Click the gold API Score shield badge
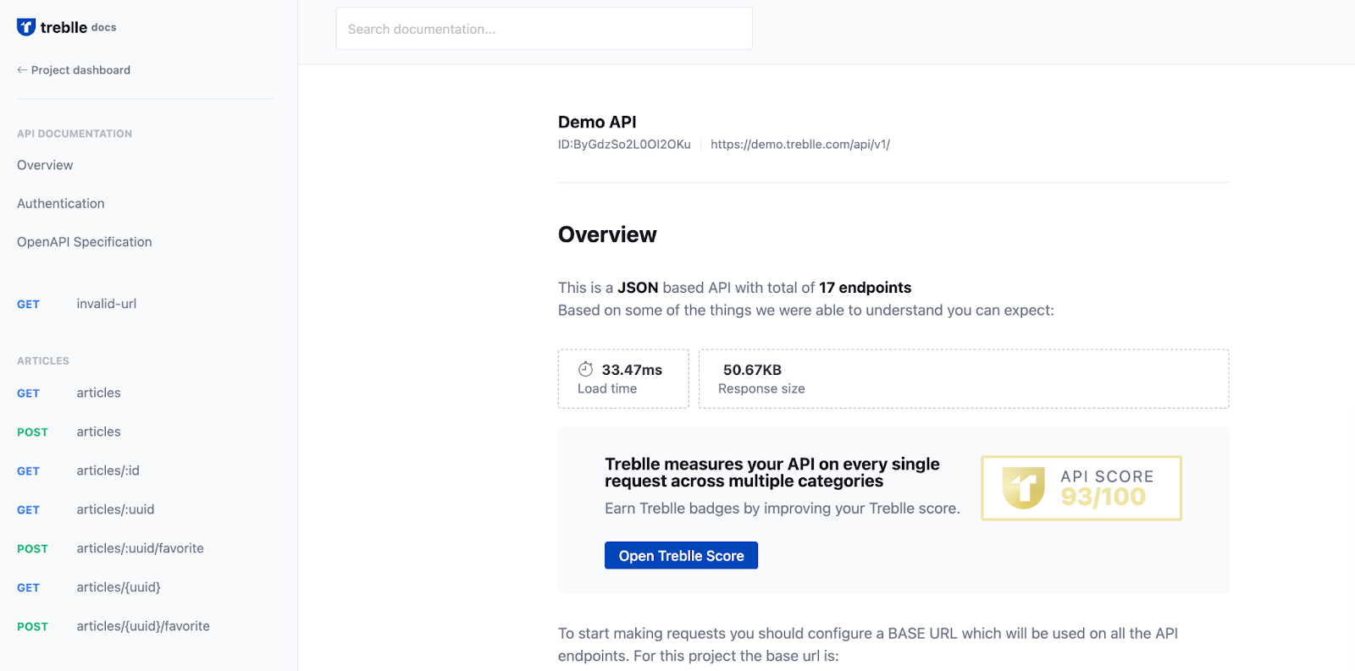Viewport: 1355px width, 671px height. pyautogui.click(x=1023, y=487)
